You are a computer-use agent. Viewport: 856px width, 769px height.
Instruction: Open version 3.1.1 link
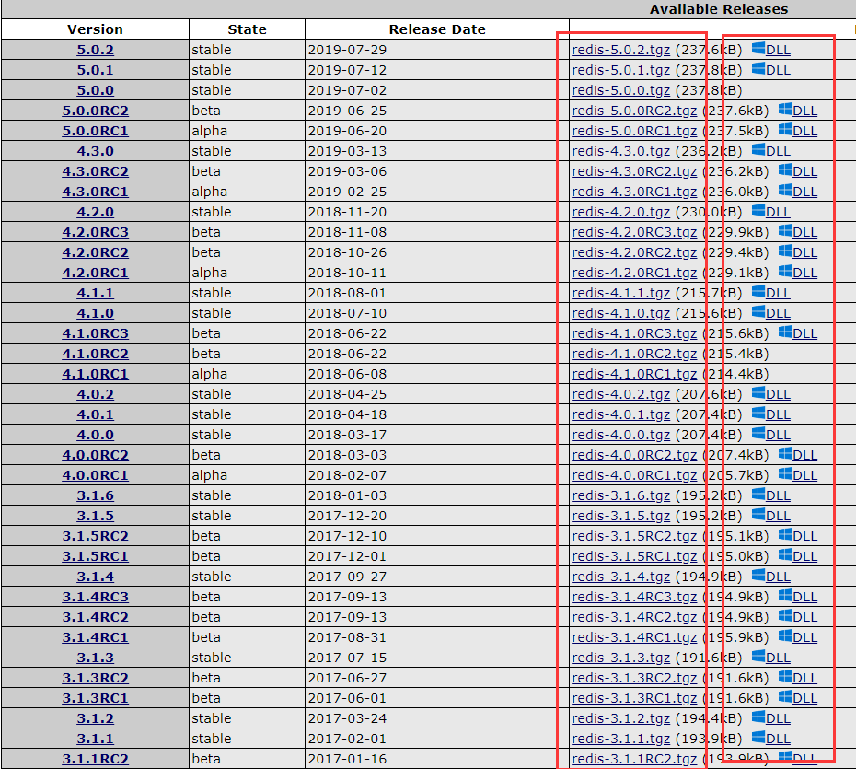95,739
